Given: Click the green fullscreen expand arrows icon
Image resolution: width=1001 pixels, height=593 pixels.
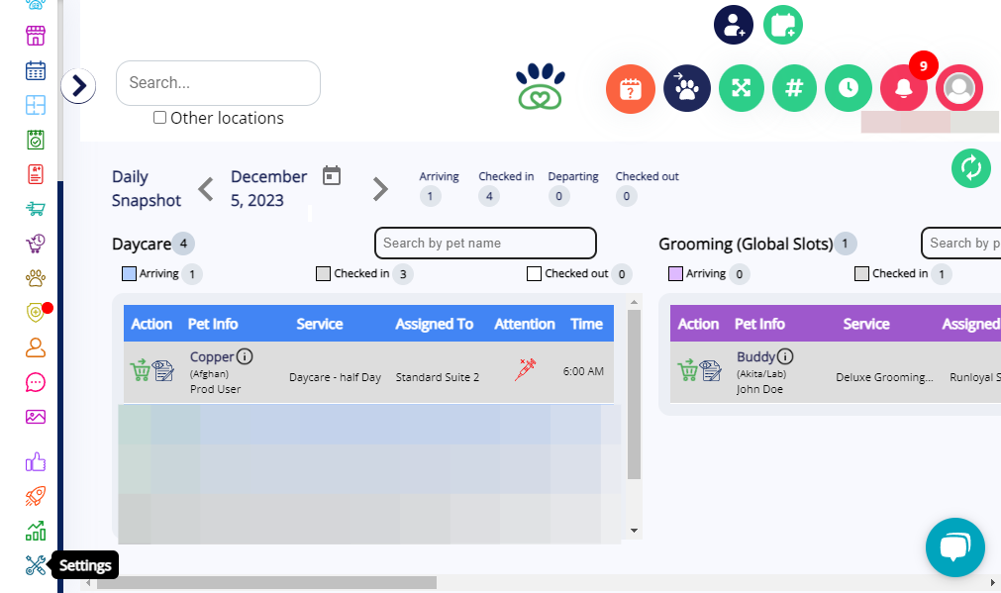Looking at the screenshot, I should click(x=742, y=88).
